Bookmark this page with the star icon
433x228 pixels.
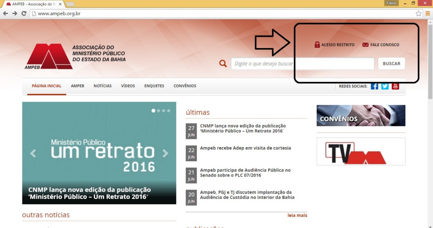pos(419,14)
